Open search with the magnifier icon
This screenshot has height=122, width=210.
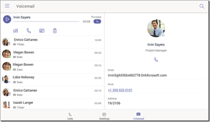click(202, 6)
